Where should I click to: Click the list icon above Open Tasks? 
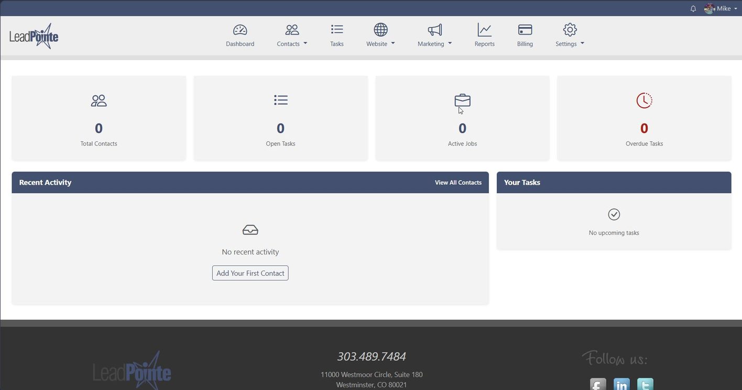(x=281, y=100)
